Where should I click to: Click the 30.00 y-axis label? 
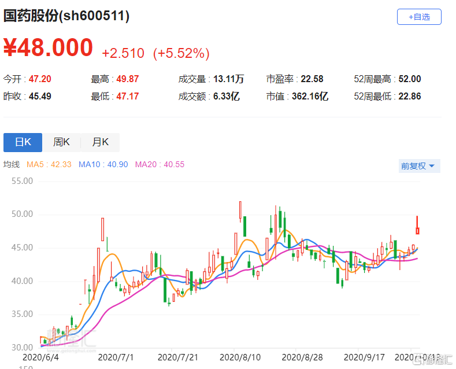(22, 348)
